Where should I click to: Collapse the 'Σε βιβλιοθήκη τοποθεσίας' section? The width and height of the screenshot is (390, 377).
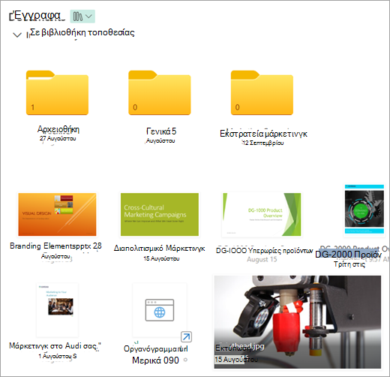coord(17,35)
